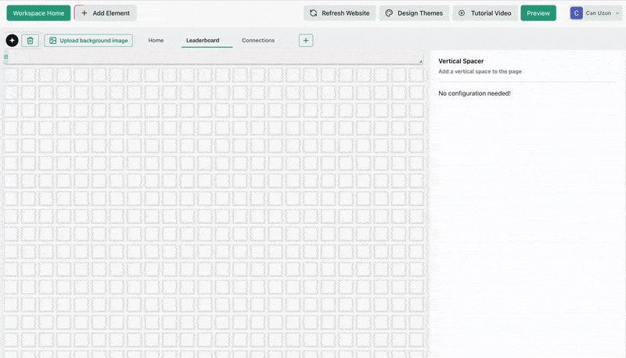
Task: Click the Preview button
Action: coord(538,13)
